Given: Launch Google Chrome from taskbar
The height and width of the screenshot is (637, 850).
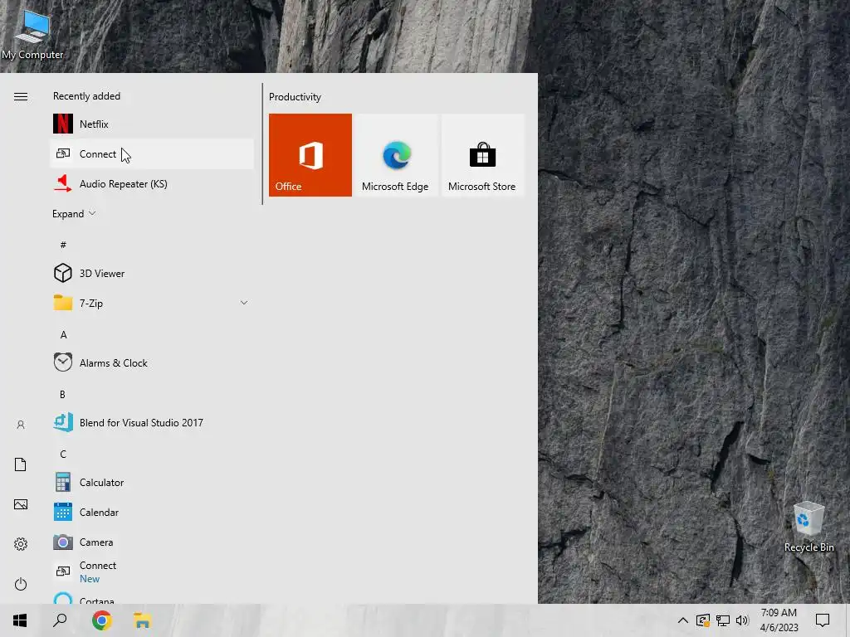Looking at the screenshot, I should (101, 620).
